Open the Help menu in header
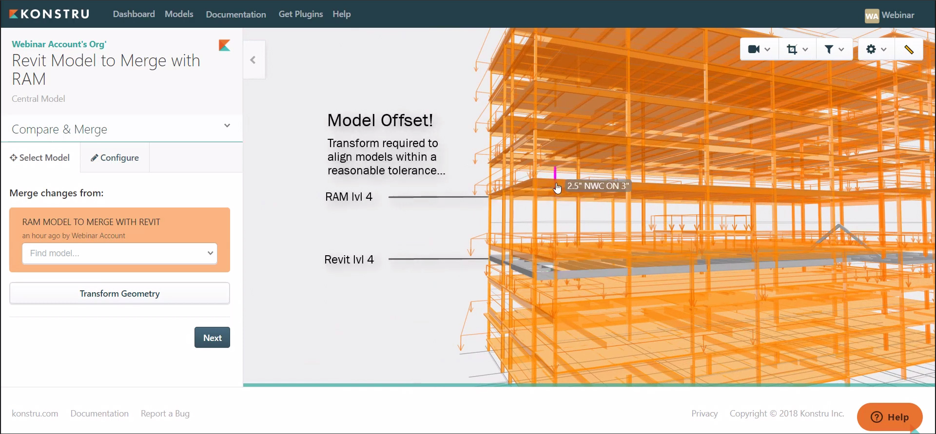The width and height of the screenshot is (936, 434). 342,14
